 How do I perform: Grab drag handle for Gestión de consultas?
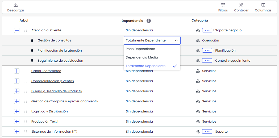point(32,40)
